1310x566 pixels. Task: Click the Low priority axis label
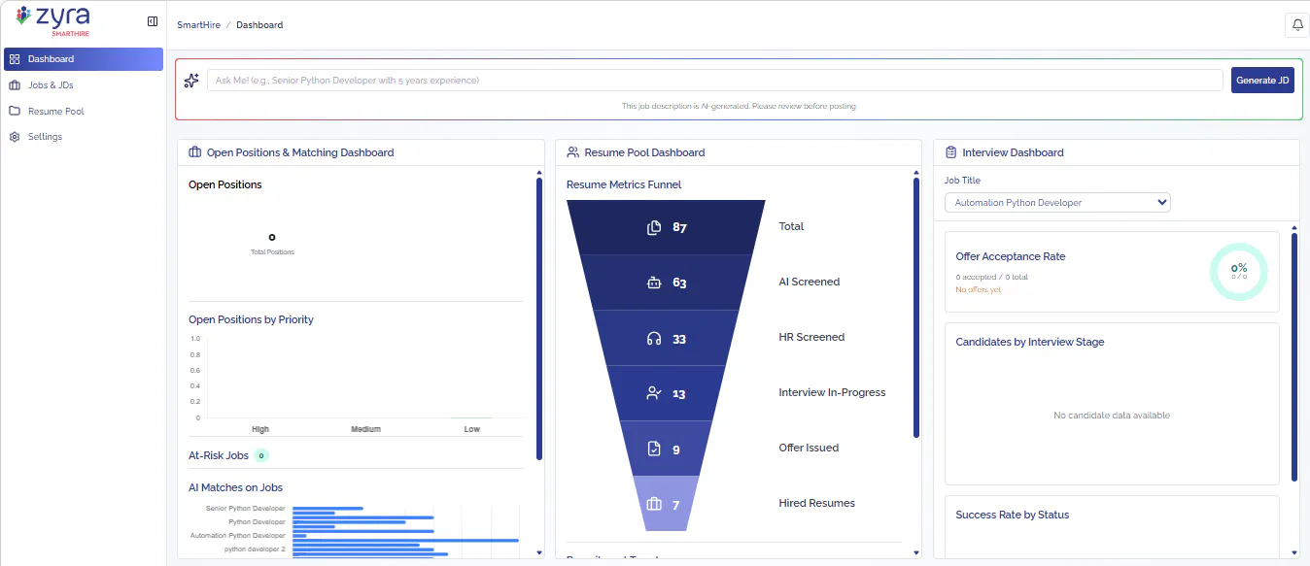[471, 428]
